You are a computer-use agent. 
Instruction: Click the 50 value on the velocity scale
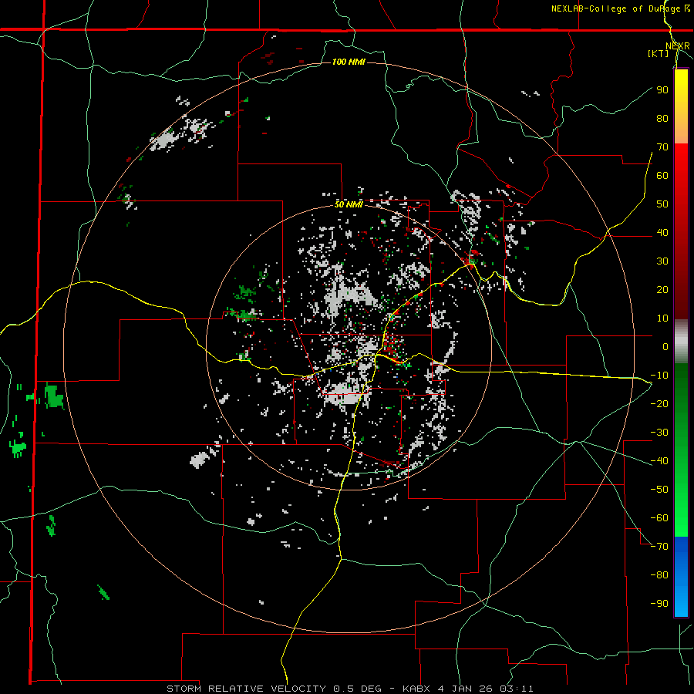click(x=662, y=204)
